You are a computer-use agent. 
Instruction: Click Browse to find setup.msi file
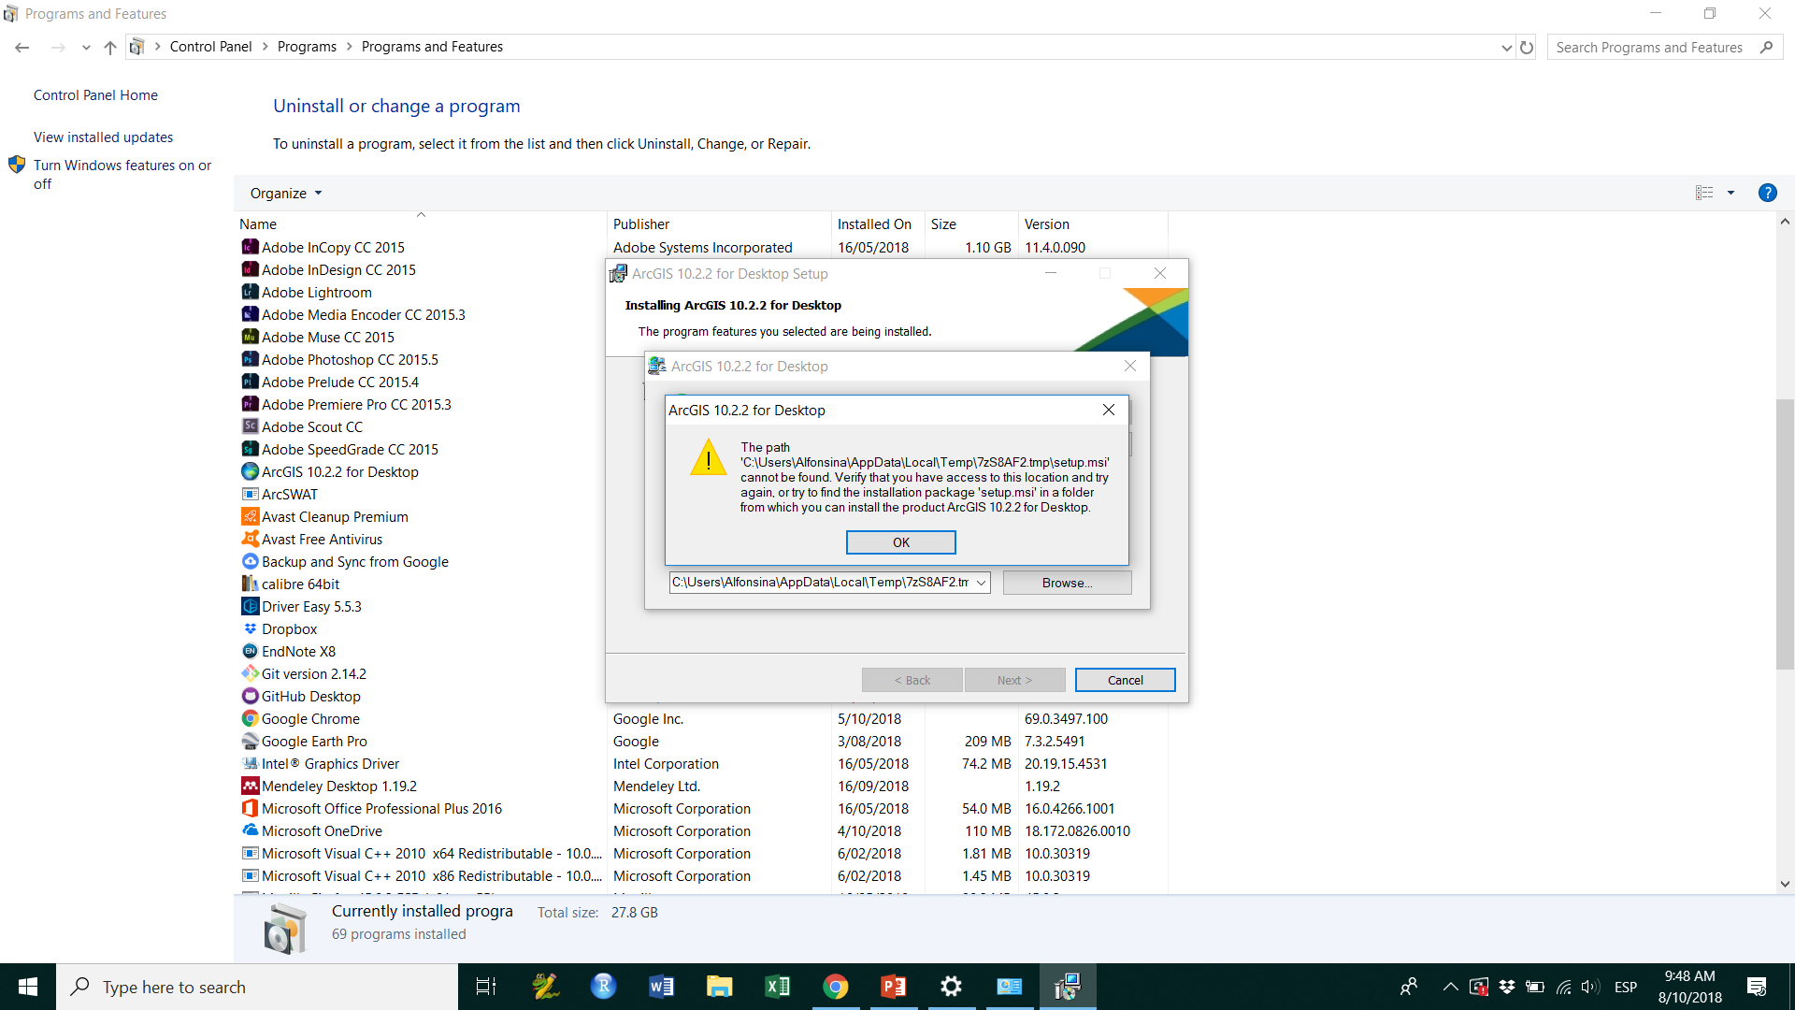tap(1067, 582)
